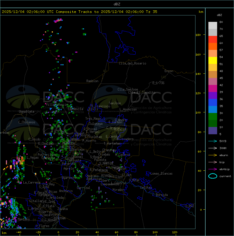Screen dimensions: 234x236
Task: Pick the 35 dBZ blue color swatch
Action: 213,109
